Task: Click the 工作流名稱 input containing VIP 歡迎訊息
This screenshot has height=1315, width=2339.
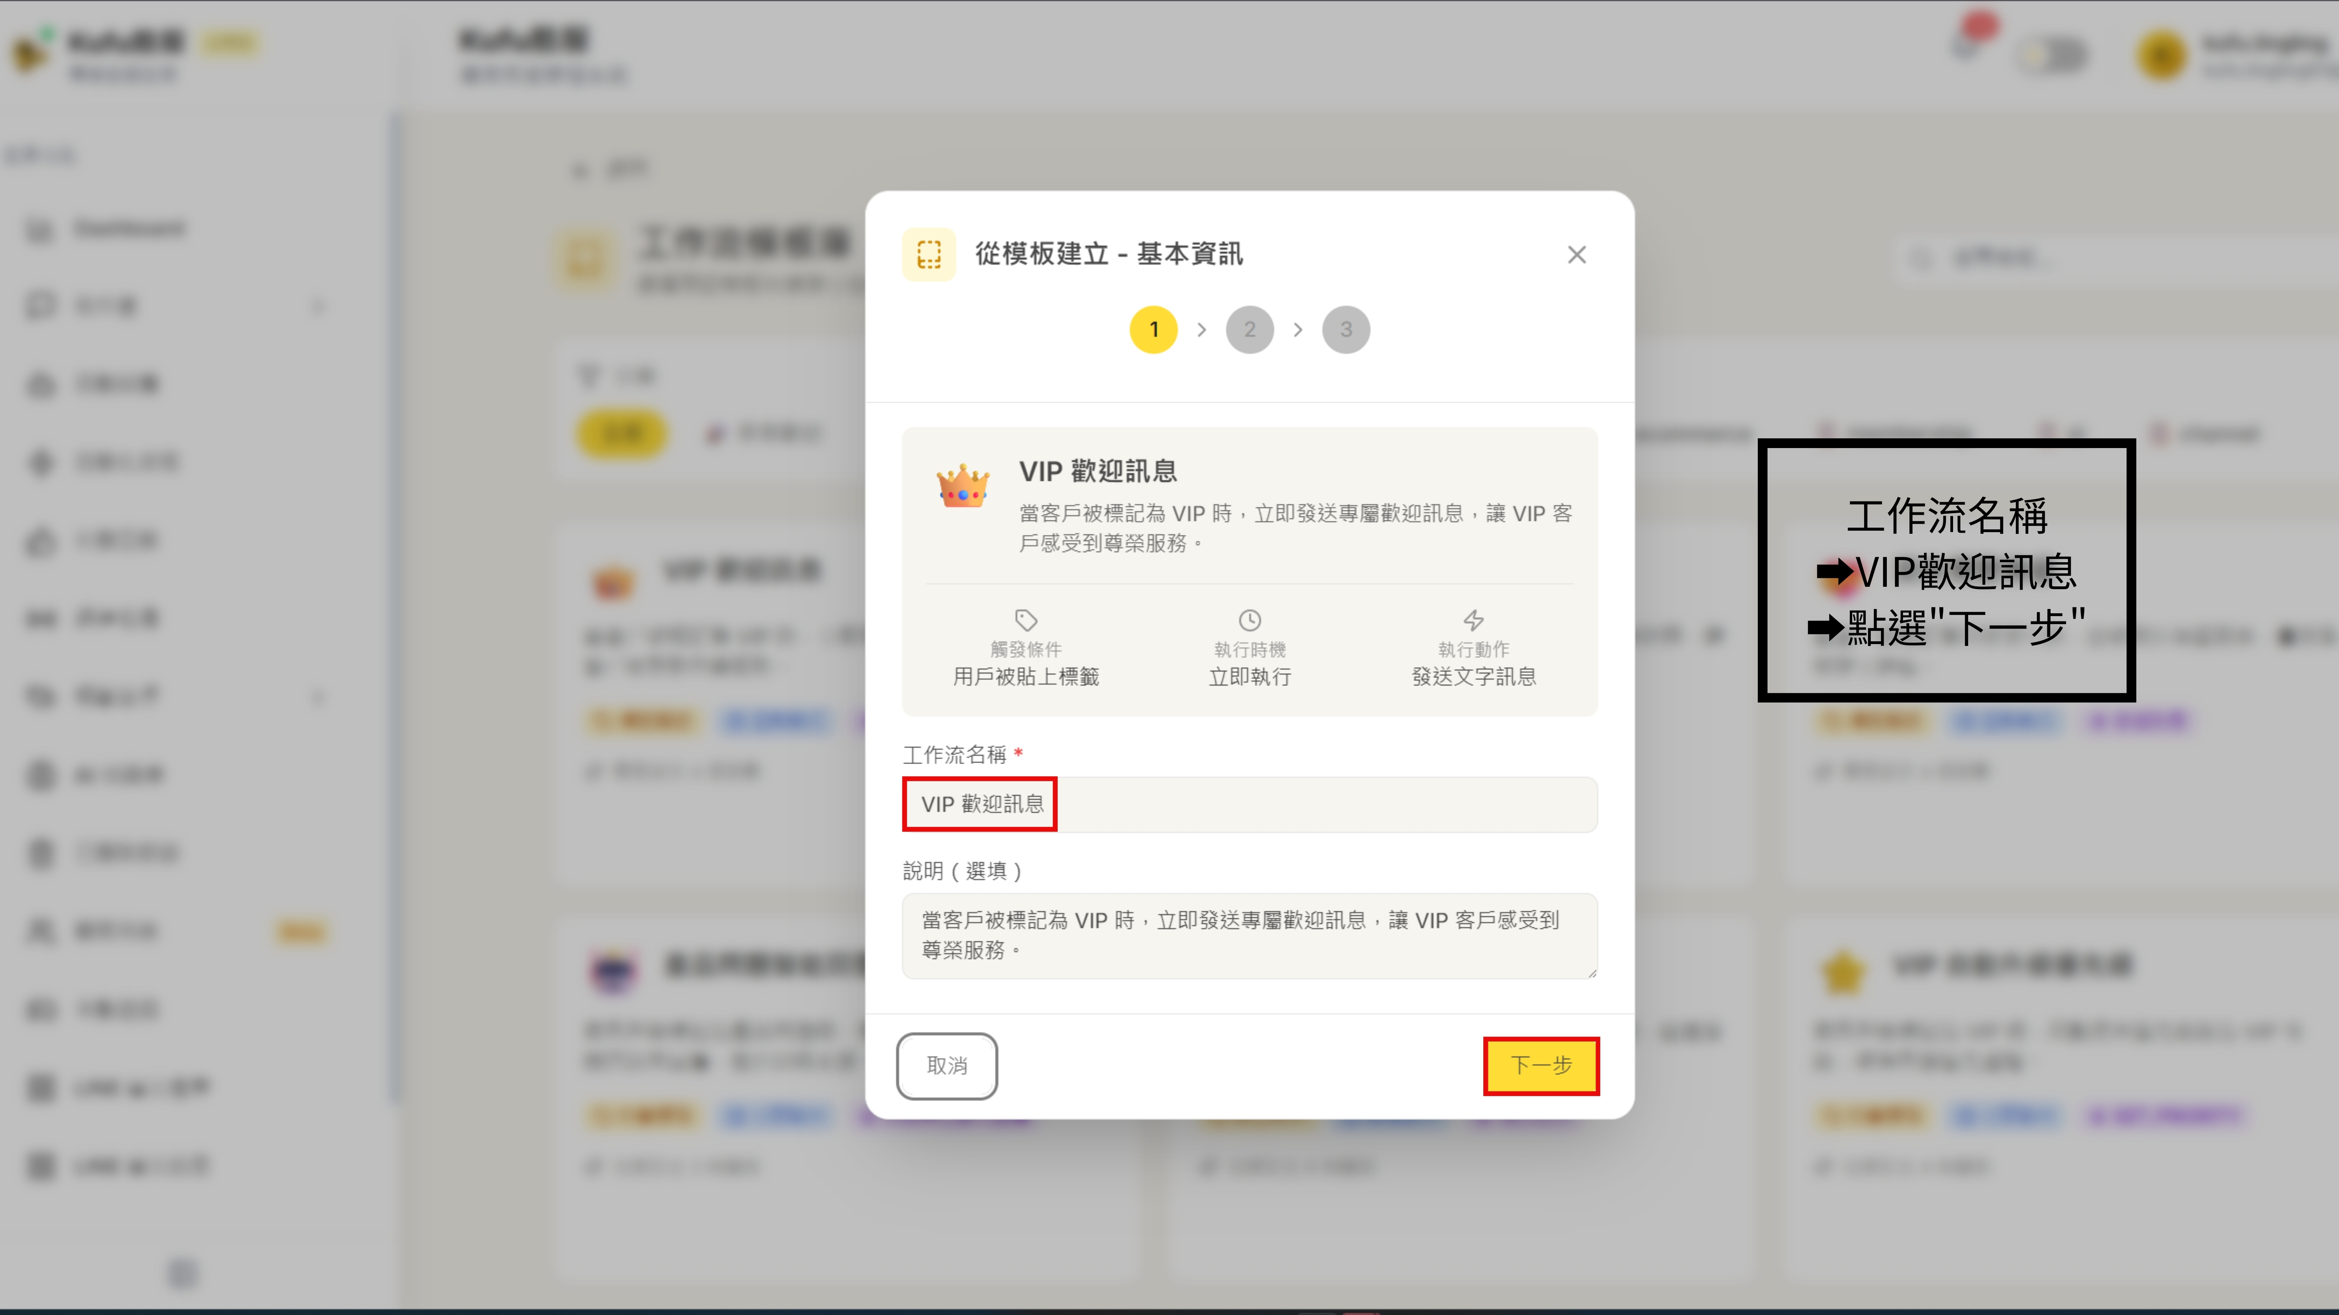Action: pos(1249,804)
